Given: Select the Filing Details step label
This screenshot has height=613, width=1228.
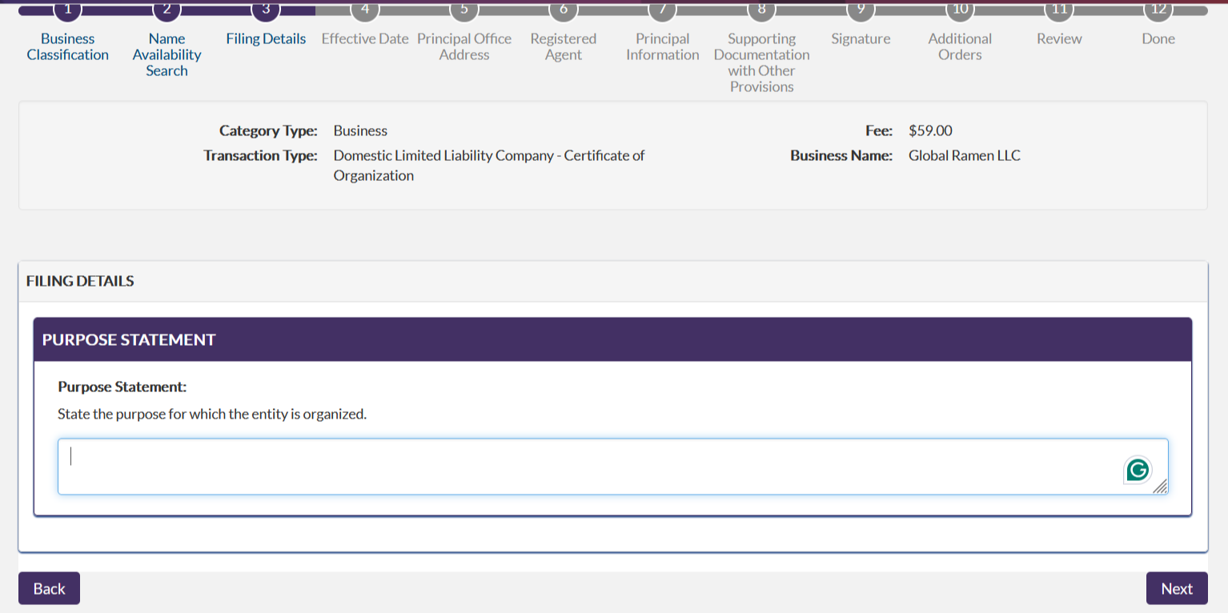Looking at the screenshot, I should (x=266, y=38).
